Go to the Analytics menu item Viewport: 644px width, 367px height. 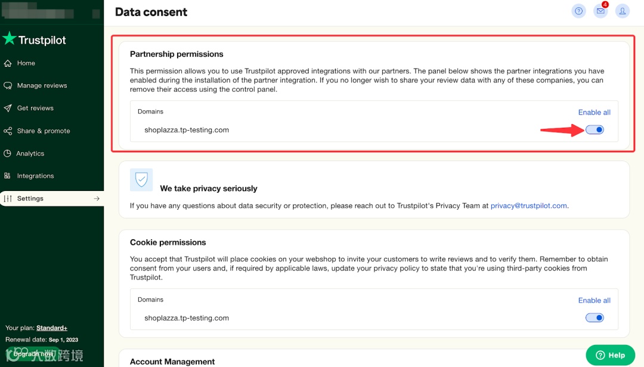tap(30, 154)
